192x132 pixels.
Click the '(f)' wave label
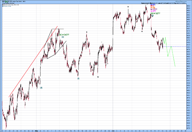point(78,78)
